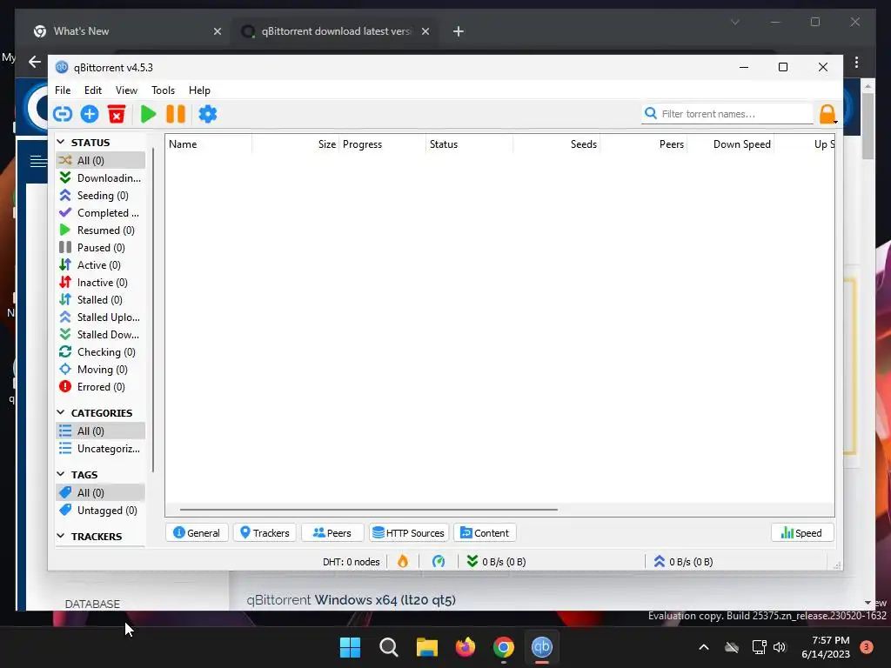
Task: Click the torrent list horizontal scrollbar
Action: [368, 510]
